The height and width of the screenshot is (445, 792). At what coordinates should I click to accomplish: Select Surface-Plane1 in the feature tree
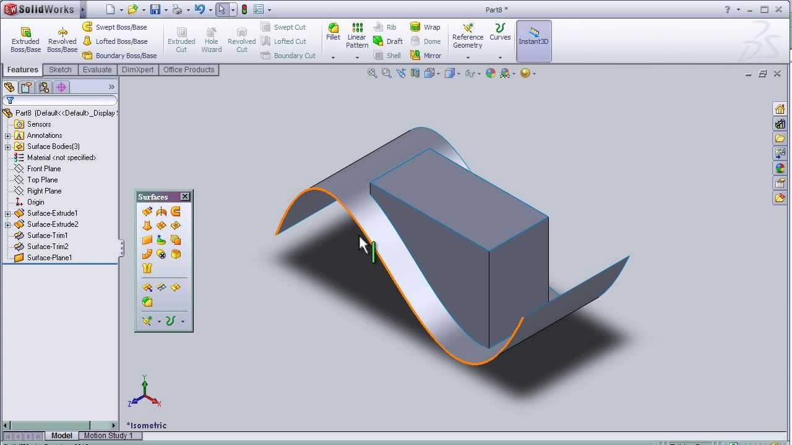point(43,258)
